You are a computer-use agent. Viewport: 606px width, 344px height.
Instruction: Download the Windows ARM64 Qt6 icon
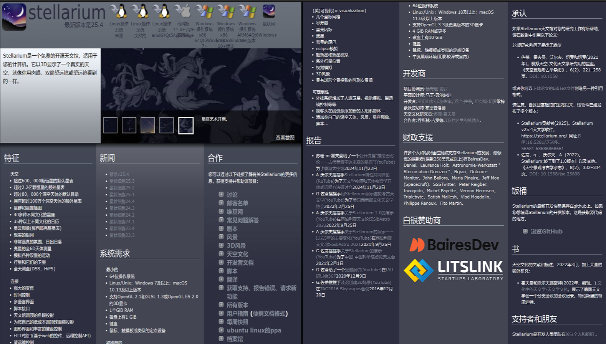click(247, 11)
